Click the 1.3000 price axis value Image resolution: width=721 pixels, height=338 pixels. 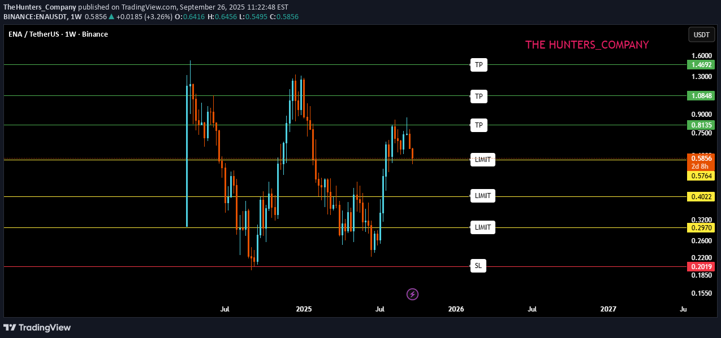701,76
